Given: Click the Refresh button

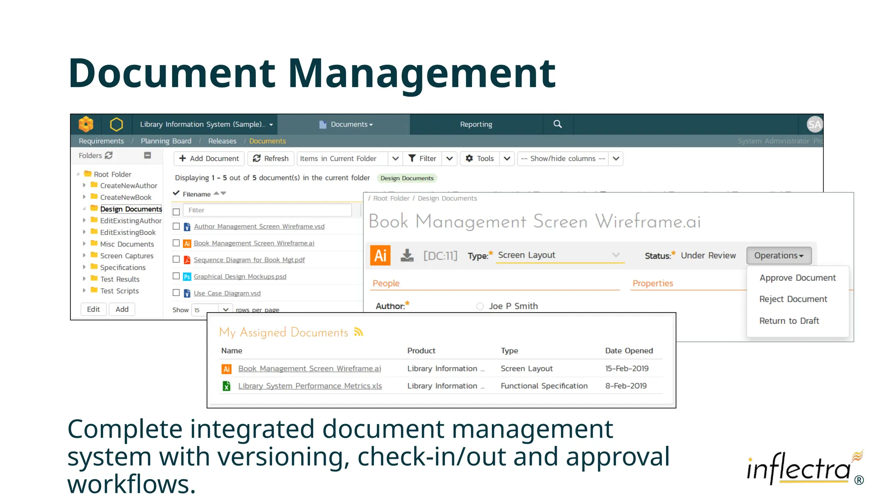Looking at the screenshot, I should [x=271, y=159].
